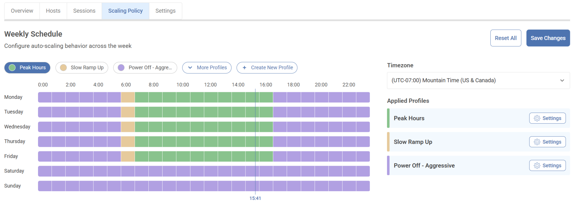Click tan circle on Slow Ramp Up chip
This screenshot has width=576, height=210.
pos(63,68)
